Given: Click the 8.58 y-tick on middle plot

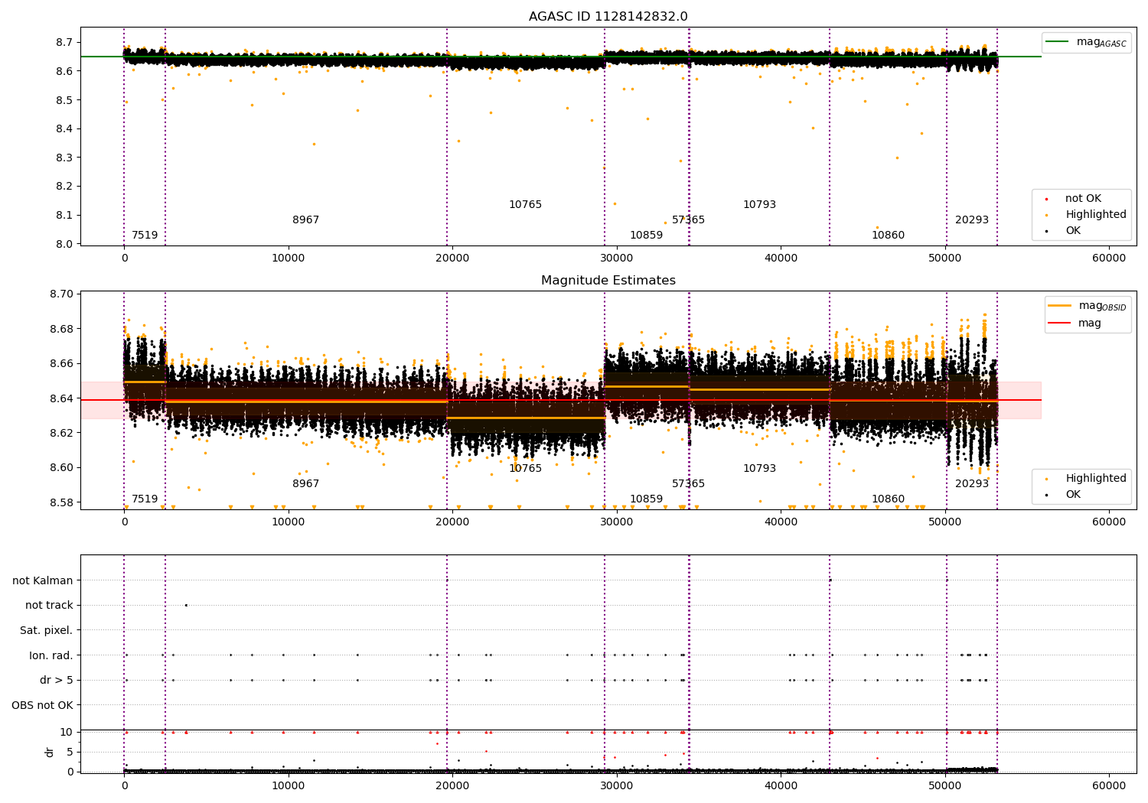Looking at the screenshot, I should (62, 502).
